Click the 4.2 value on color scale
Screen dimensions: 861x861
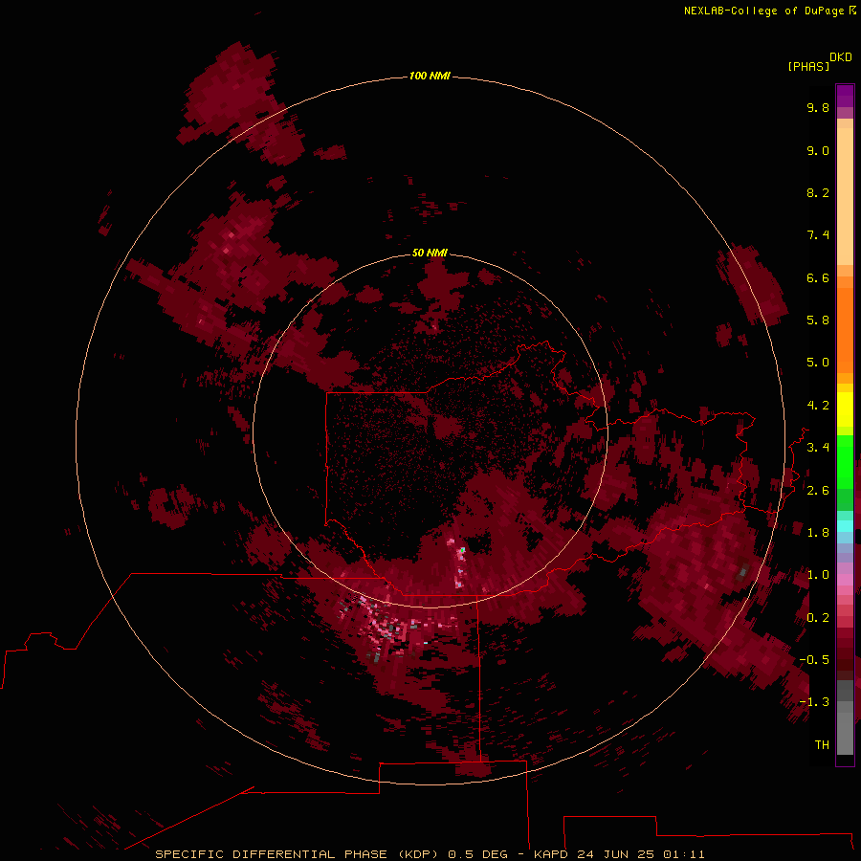point(818,406)
